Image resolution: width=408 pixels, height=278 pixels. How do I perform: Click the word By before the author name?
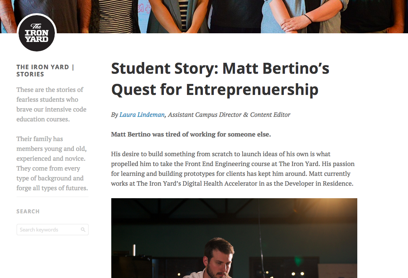click(114, 115)
